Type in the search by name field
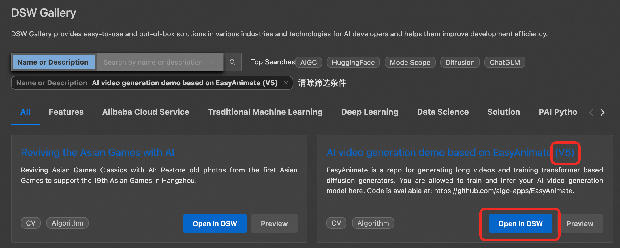Viewport: 620px width, 248px height. click(153, 62)
